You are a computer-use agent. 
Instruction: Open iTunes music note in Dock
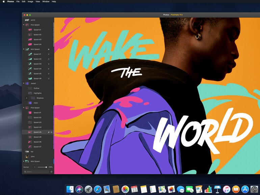pos(226,189)
